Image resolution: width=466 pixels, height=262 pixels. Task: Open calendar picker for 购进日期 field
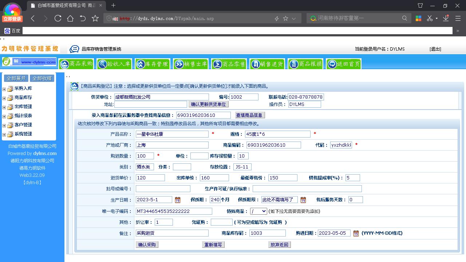pos(356,233)
